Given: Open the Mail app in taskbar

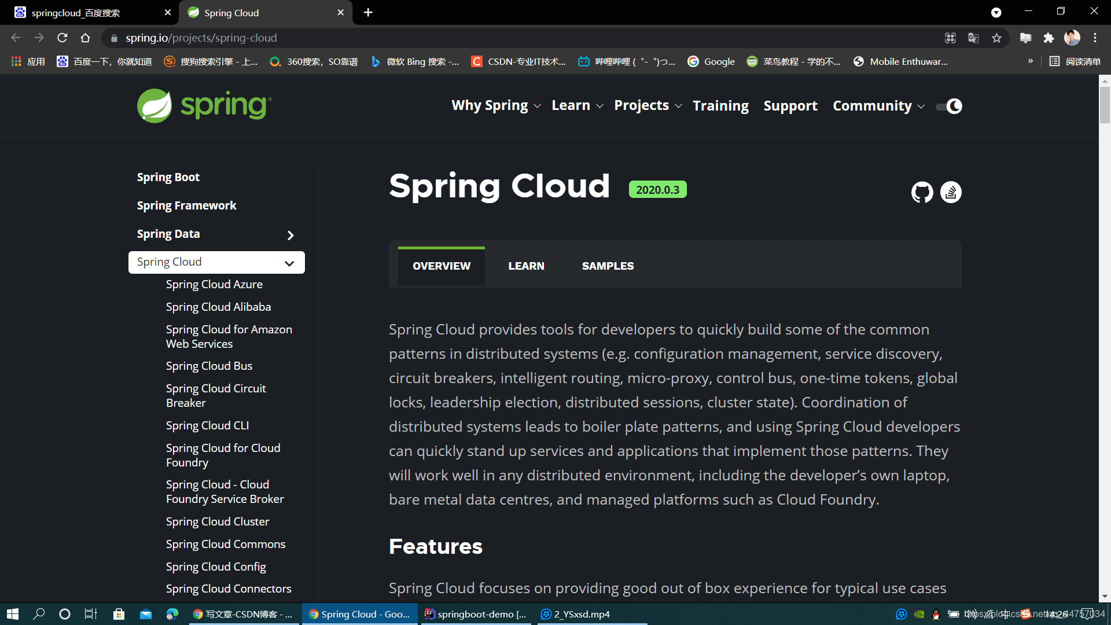Looking at the screenshot, I should click(x=146, y=614).
